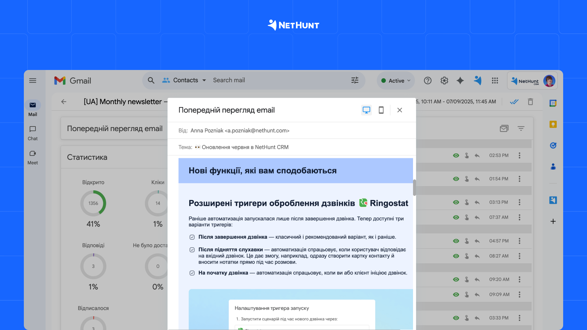The image size is (587, 330).
Task: Toggle opened eye icon in 01:54 PM row
Action: tap(456, 179)
